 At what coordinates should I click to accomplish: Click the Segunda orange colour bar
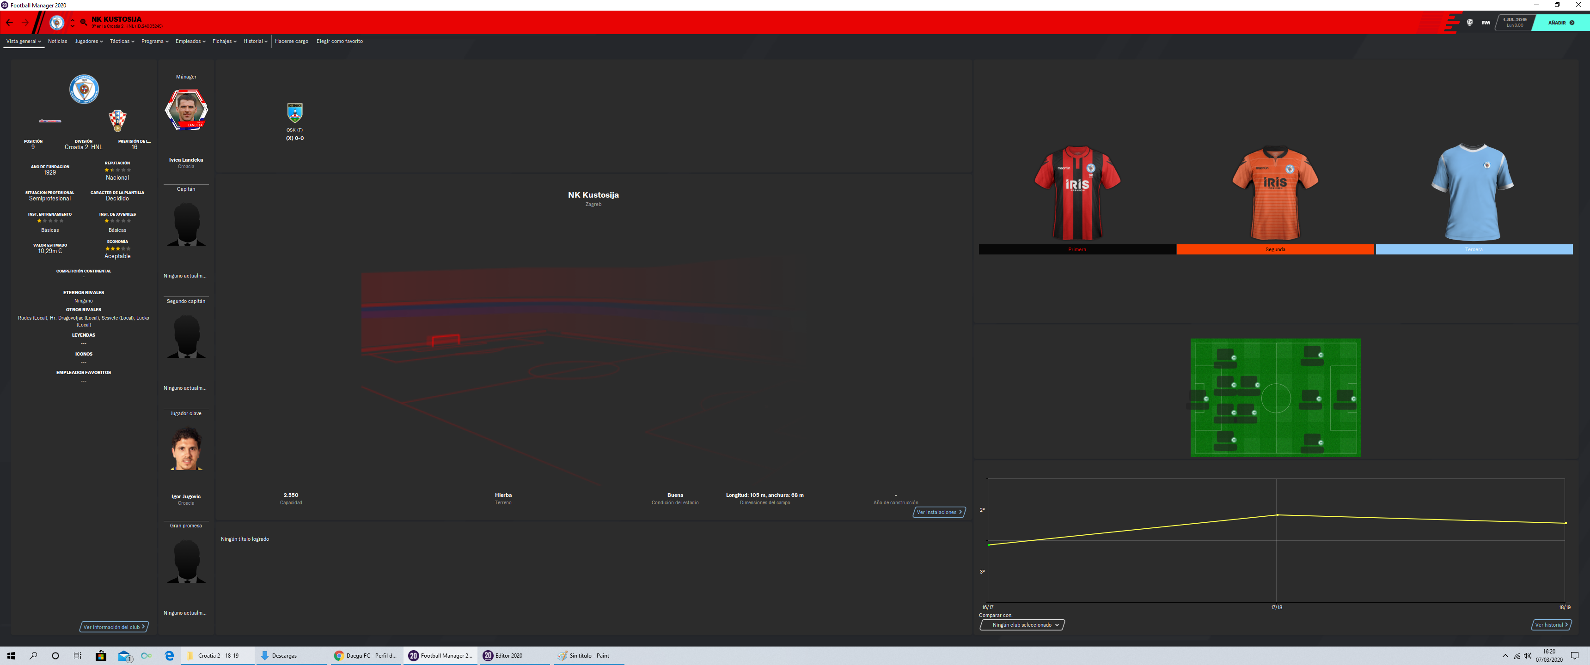click(x=1275, y=249)
